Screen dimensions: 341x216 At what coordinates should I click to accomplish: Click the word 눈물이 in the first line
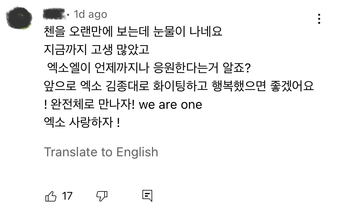[169, 32]
